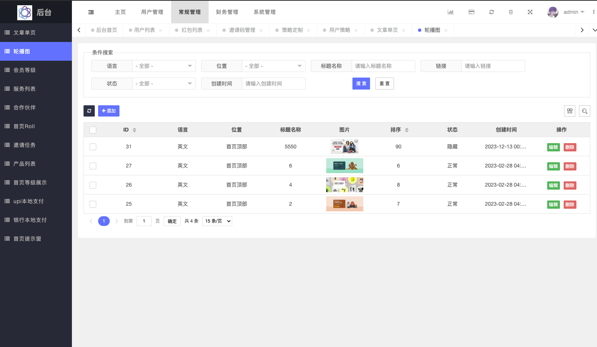
Task: Click the refresh icon in top header
Action: (491, 12)
